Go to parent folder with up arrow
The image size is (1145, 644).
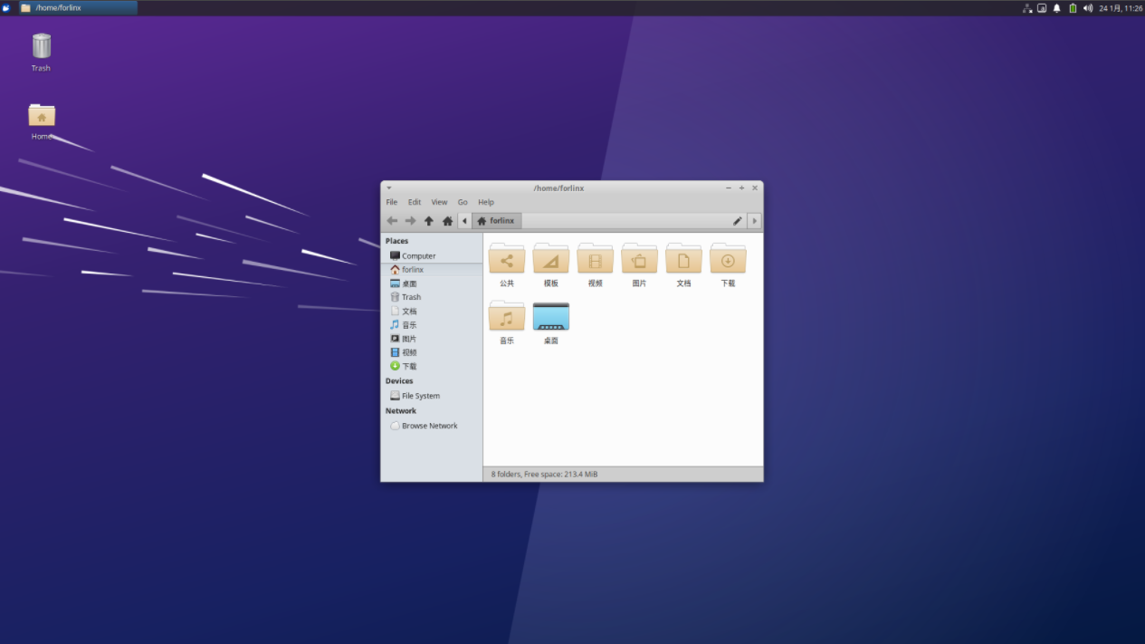click(x=429, y=221)
